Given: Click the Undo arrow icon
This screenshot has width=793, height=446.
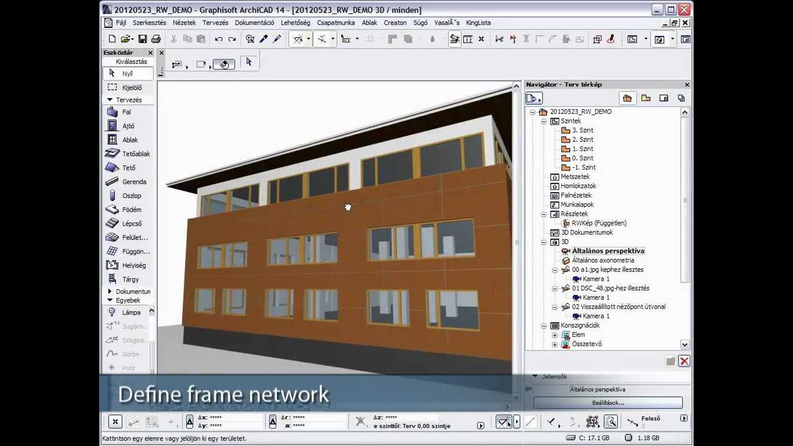Looking at the screenshot, I should (x=219, y=39).
